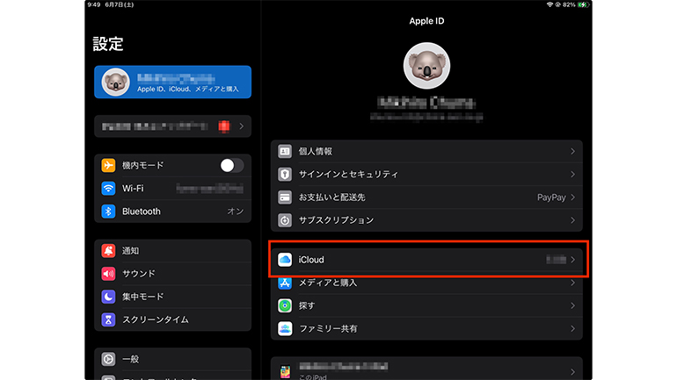Open 探す via its chevron
This screenshot has width=677, height=380.
[x=572, y=305]
